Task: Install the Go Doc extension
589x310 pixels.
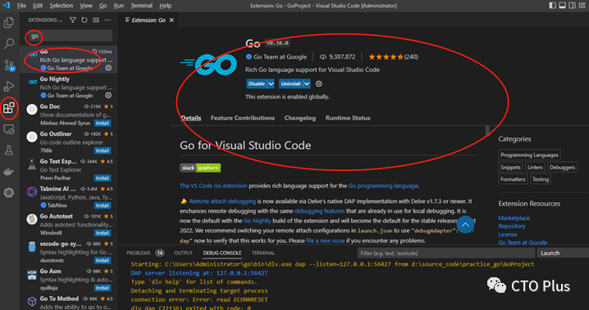Action: coord(103,124)
